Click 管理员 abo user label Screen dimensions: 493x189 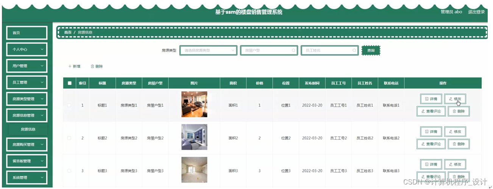pos(451,12)
